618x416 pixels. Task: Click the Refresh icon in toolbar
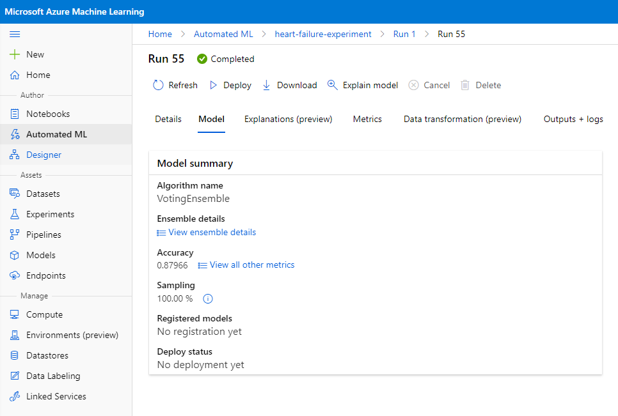pos(159,85)
